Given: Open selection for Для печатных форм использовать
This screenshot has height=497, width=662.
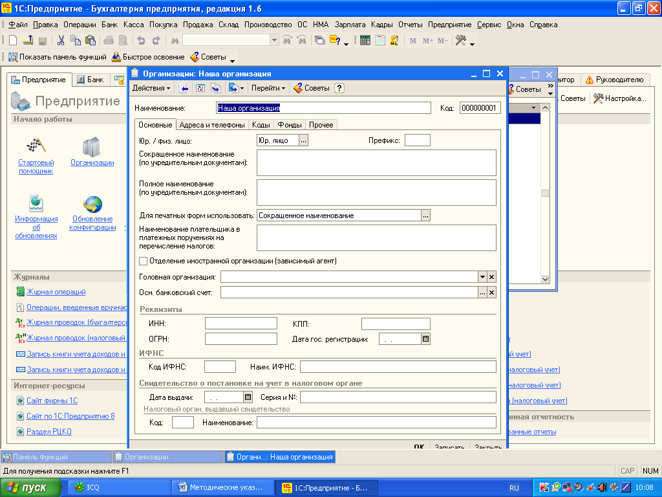Looking at the screenshot, I should [x=425, y=215].
